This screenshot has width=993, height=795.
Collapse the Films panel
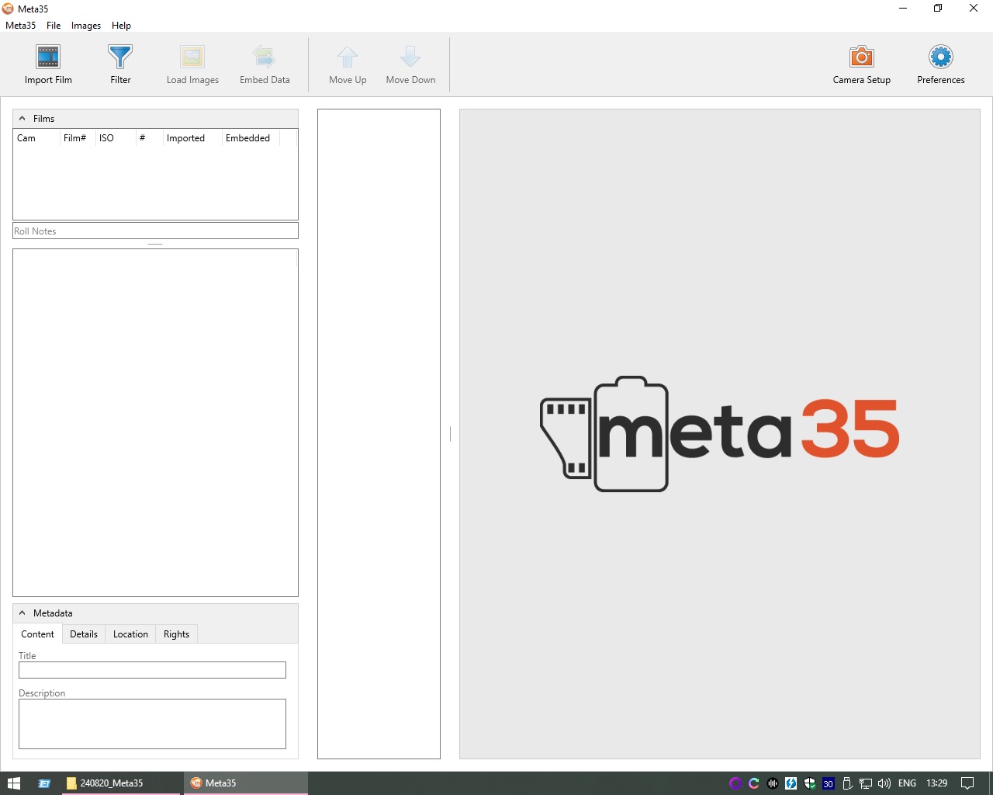(22, 119)
